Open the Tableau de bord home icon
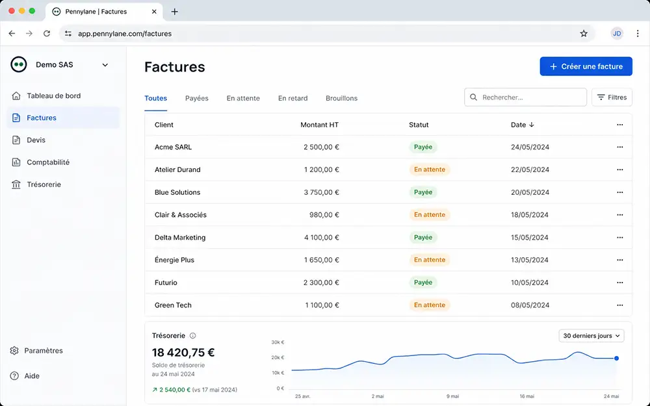 [16, 95]
